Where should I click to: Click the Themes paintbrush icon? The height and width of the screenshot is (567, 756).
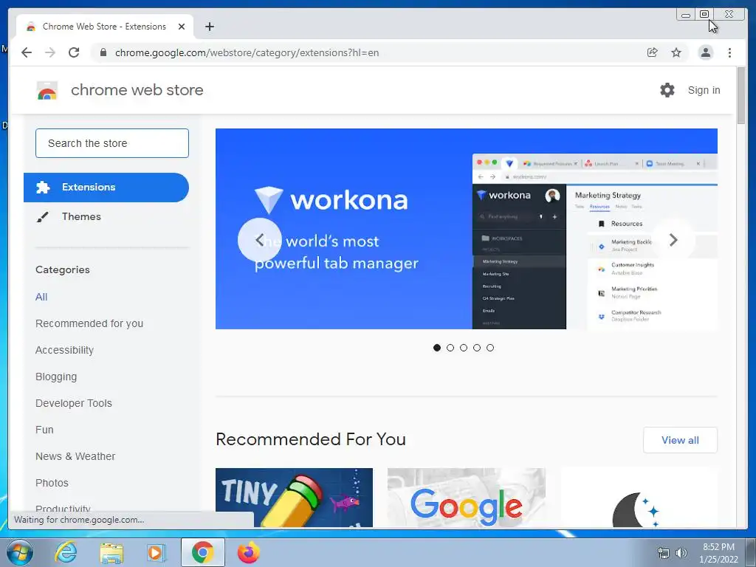42,217
